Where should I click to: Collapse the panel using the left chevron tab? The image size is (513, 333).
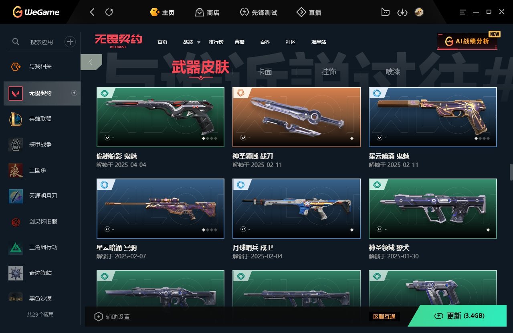coord(91,62)
